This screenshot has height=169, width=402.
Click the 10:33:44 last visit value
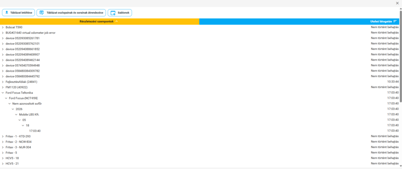coord(393,82)
